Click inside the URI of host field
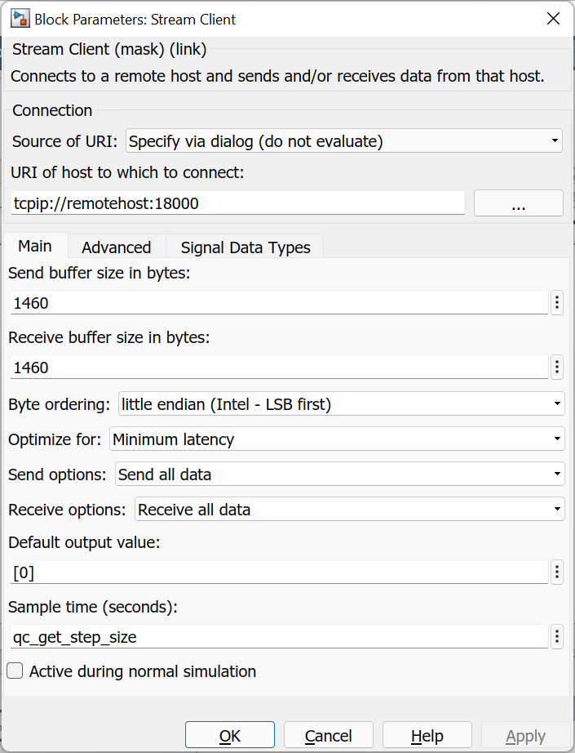 click(237, 203)
